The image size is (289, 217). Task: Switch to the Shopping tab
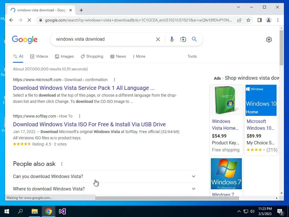click(92, 57)
